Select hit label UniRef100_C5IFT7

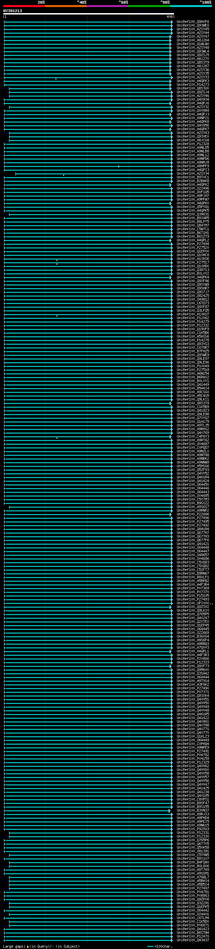tap(193, 570)
